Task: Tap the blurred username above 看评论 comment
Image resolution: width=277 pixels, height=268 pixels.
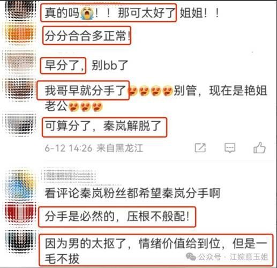Action: tap(69, 176)
